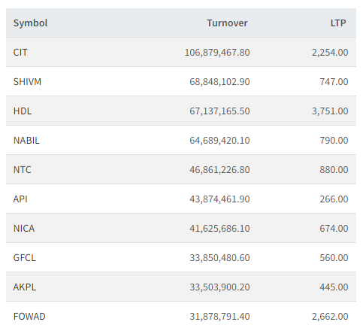Click turnover value 64,689,420.10
This screenshot has width=363, height=328.
pyautogui.click(x=219, y=141)
